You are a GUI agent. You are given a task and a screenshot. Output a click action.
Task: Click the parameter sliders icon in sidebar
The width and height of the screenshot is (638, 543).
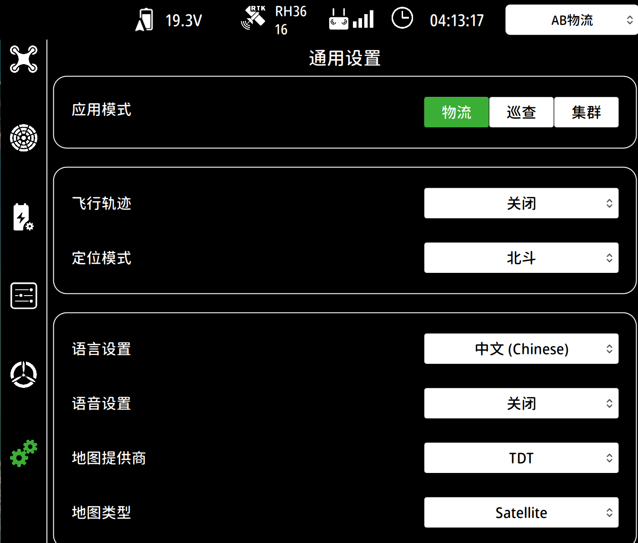23,296
